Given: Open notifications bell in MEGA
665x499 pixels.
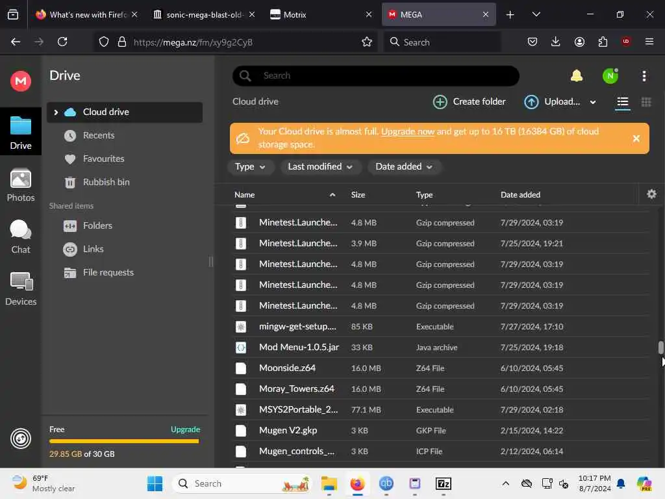Looking at the screenshot, I should pyautogui.click(x=577, y=76).
